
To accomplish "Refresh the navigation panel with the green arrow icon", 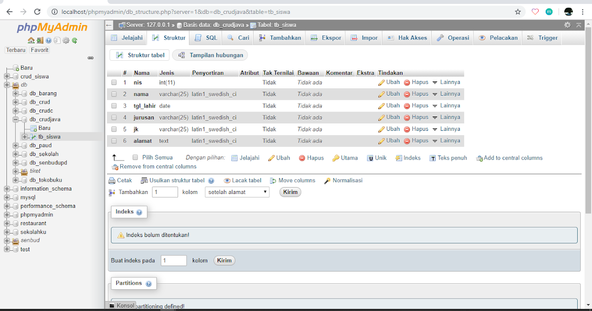I will (74, 40).
